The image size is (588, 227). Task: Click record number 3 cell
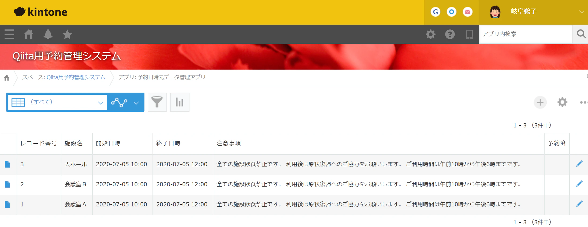[x=39, y=164]
